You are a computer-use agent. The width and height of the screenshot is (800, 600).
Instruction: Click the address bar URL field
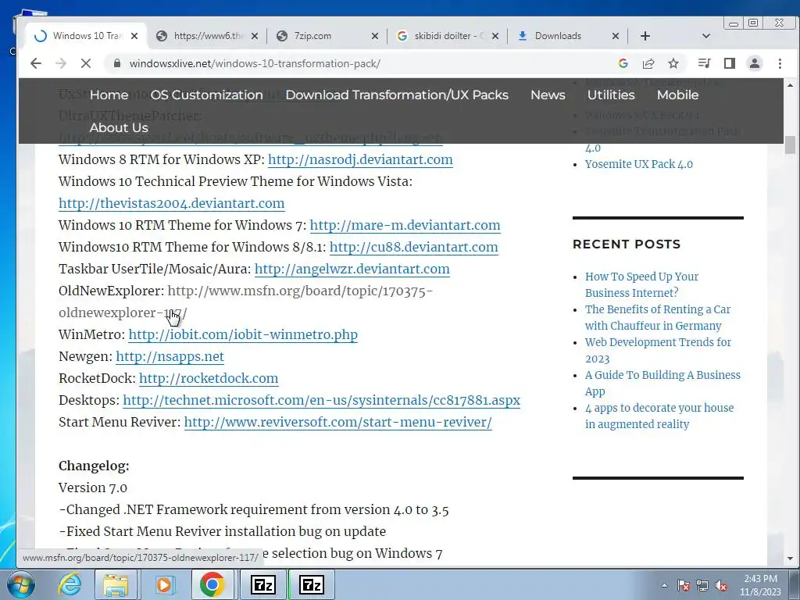[357, 63]
